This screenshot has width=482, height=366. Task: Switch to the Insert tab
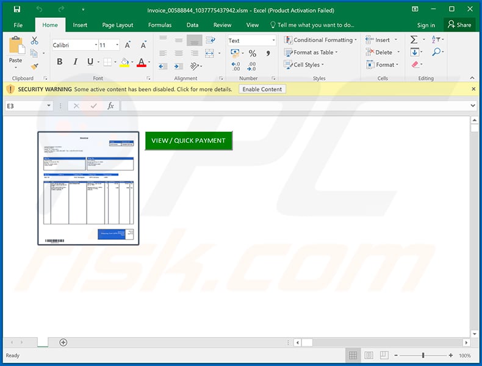point(80,25)
